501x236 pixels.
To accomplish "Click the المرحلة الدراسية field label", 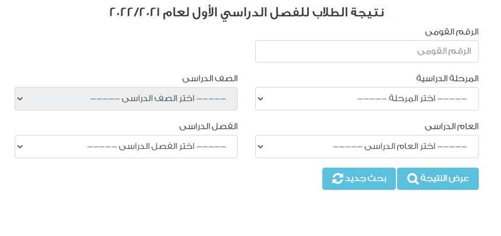I will pyautogui.click(x=447, y=78).
